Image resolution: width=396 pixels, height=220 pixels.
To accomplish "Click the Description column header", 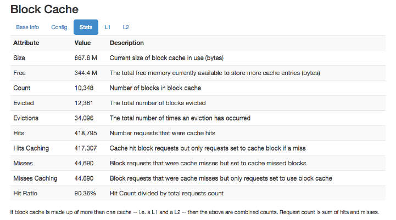I will coord(127,43).
